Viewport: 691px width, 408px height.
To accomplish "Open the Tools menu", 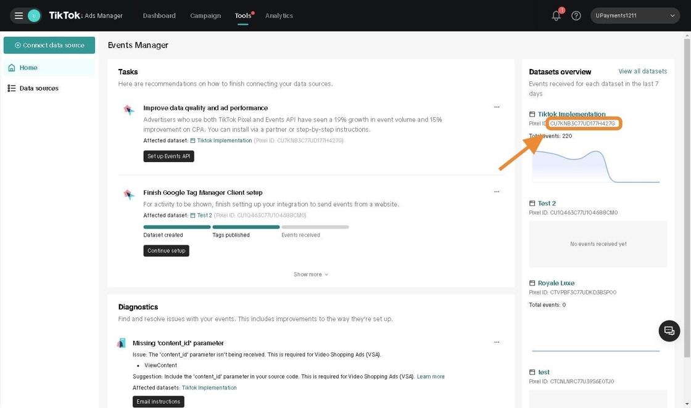I will [x=243, y=15].
